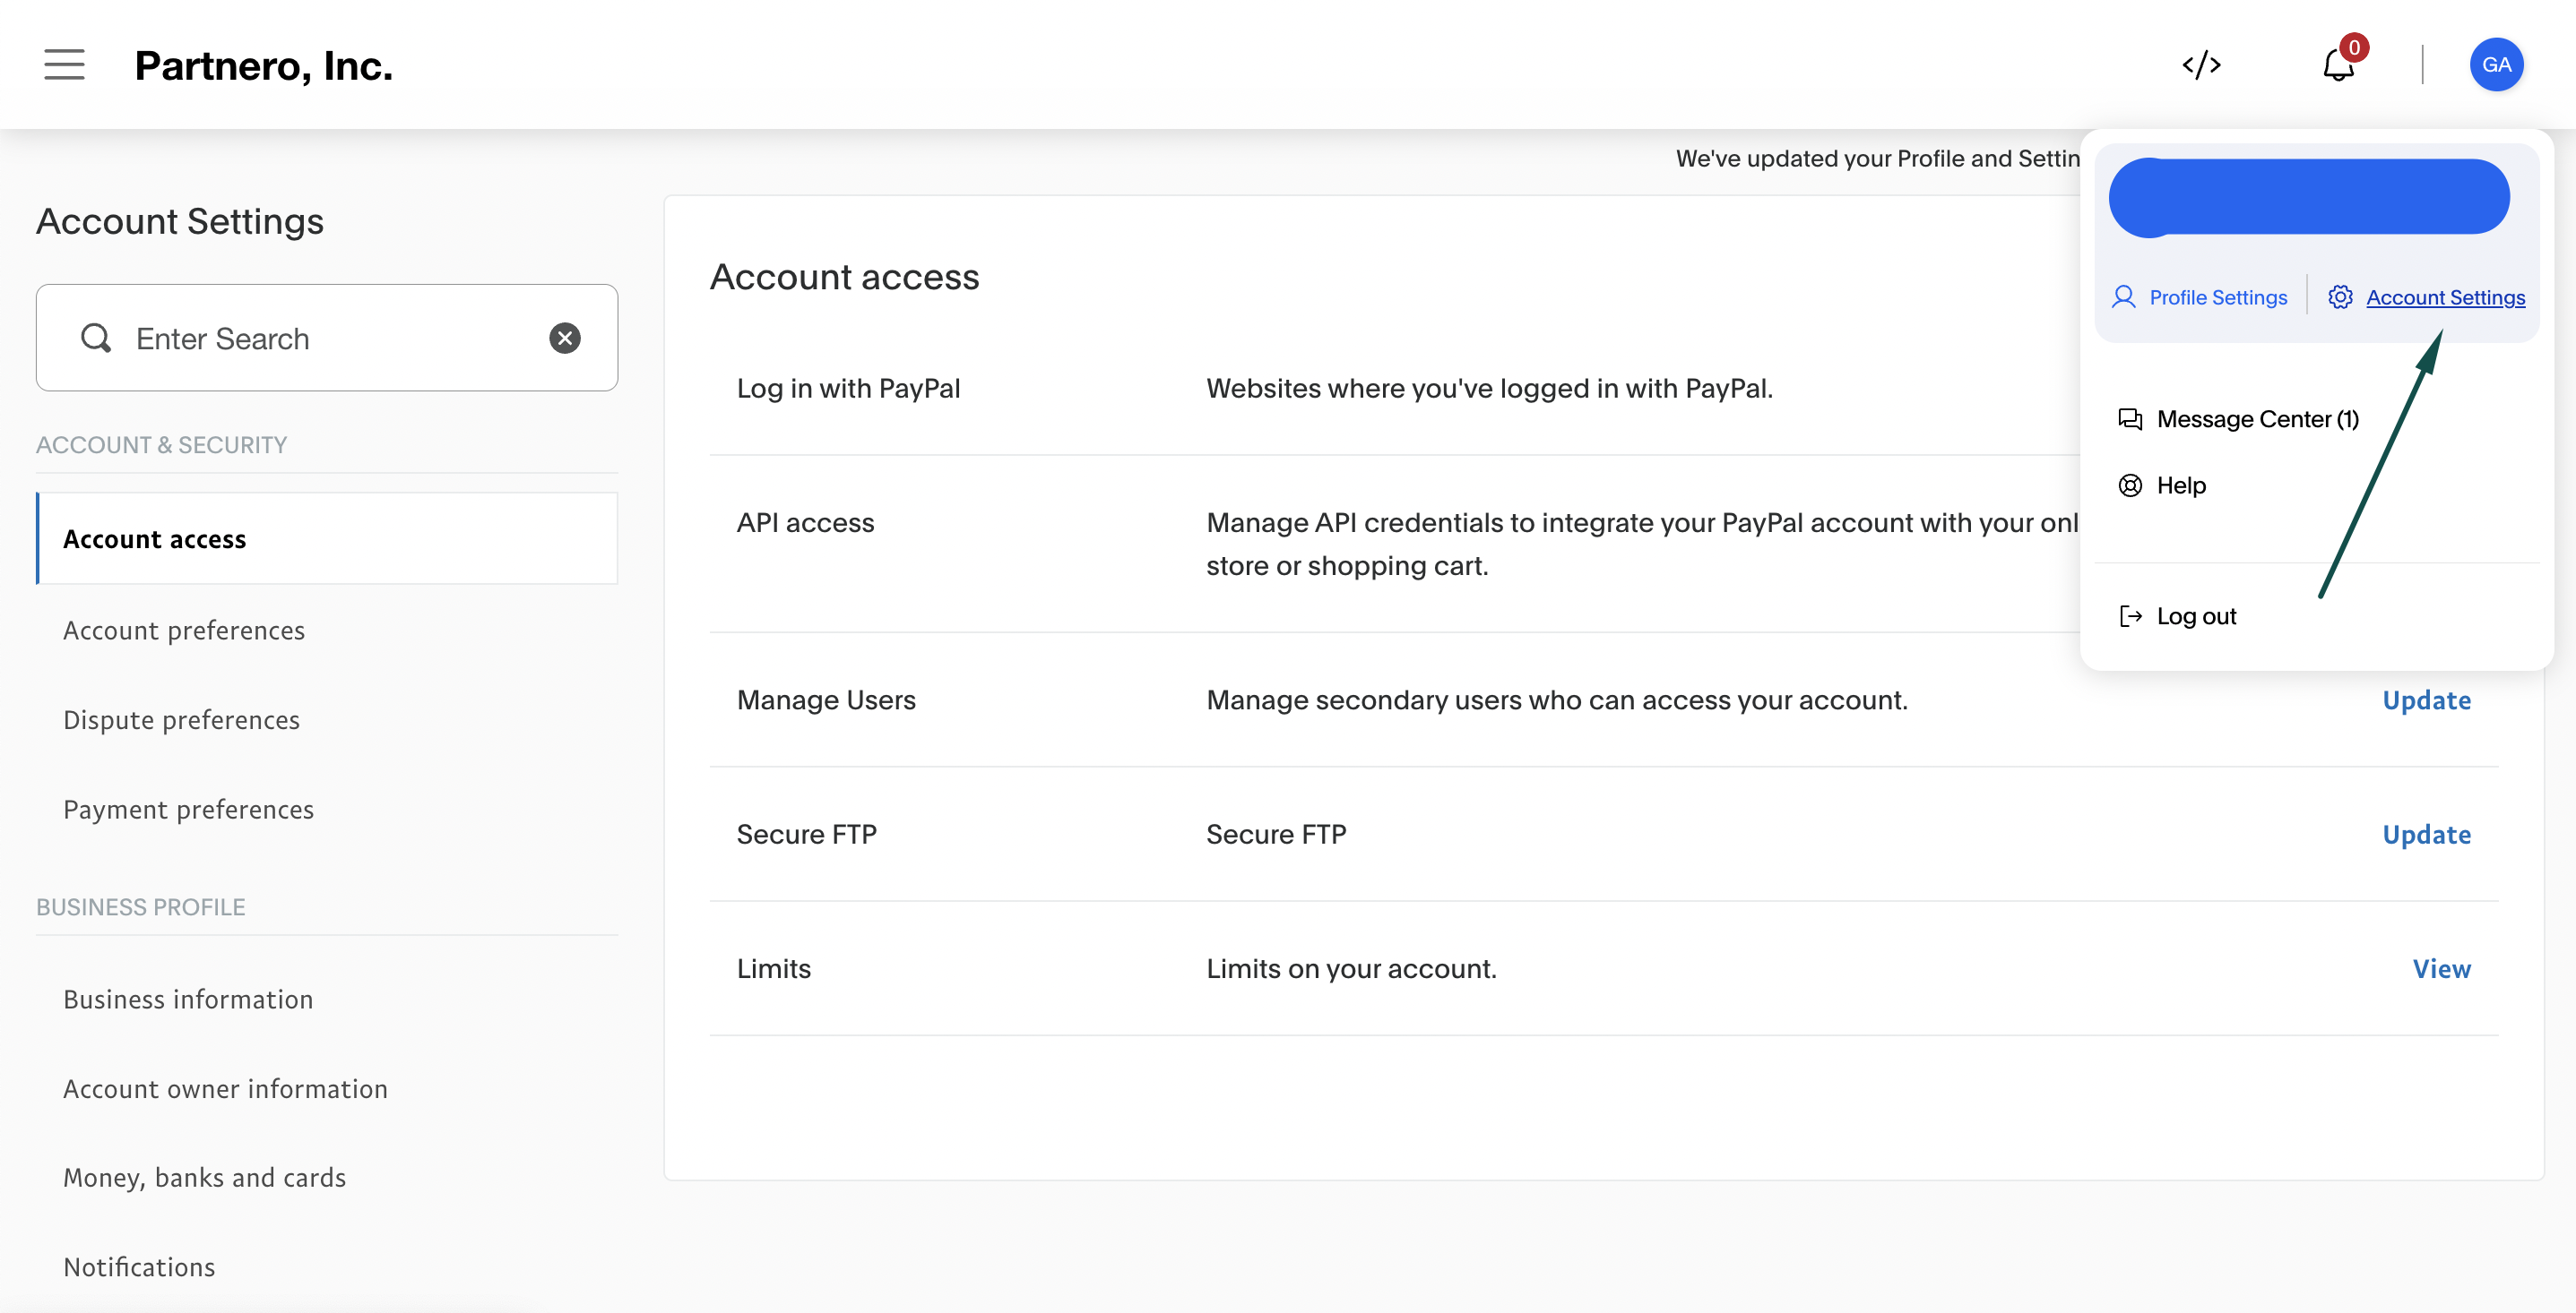
Task: Click the Profile Settings person icon
Action: point(2124,297)
